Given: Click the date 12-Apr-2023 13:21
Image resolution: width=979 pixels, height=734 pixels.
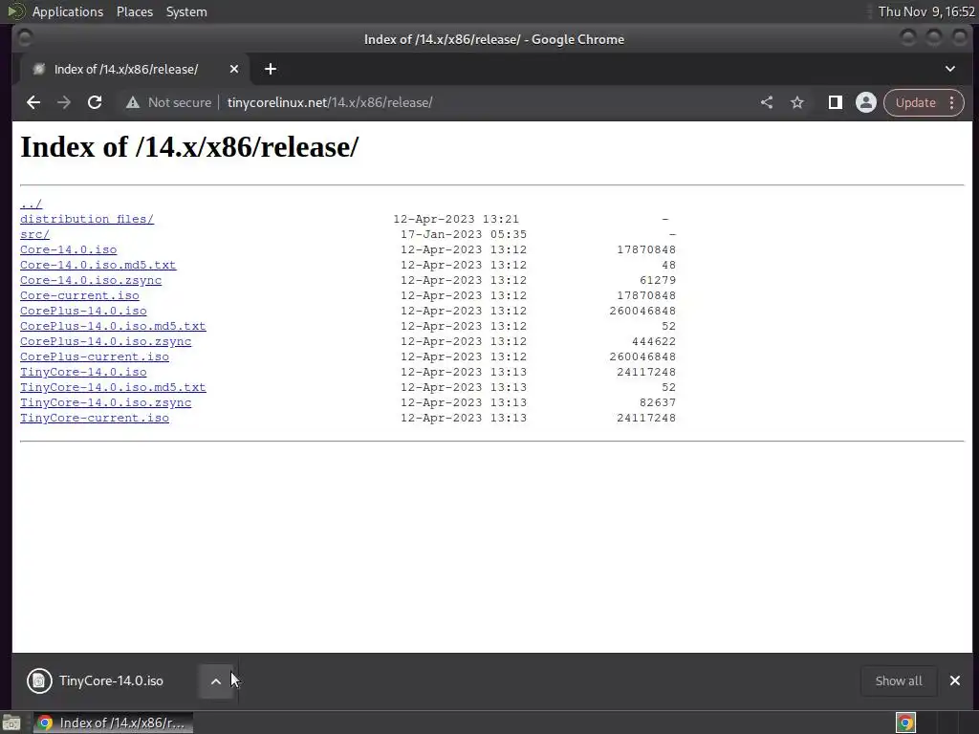Looking at the screenshot, I should 456,219.
